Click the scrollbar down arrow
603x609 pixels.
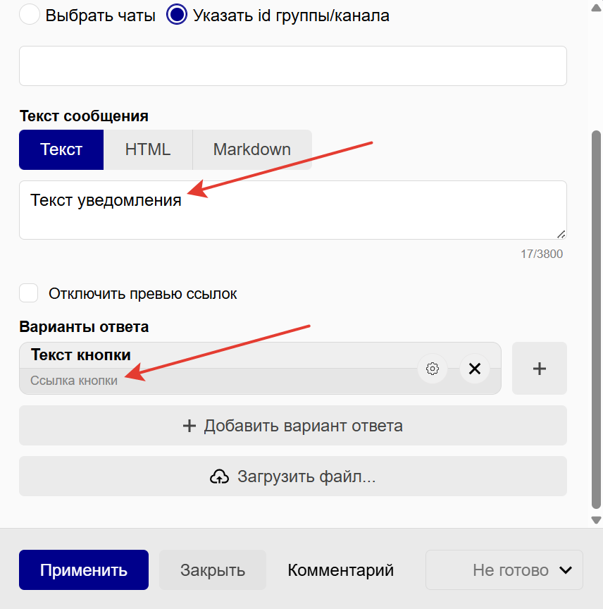(x=597, y=519)
